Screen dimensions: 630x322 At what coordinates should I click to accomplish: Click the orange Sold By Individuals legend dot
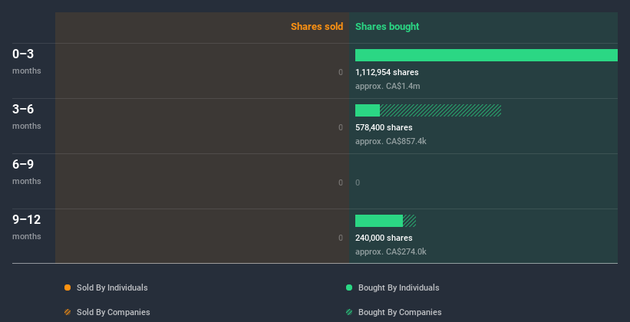coord(68,287)
